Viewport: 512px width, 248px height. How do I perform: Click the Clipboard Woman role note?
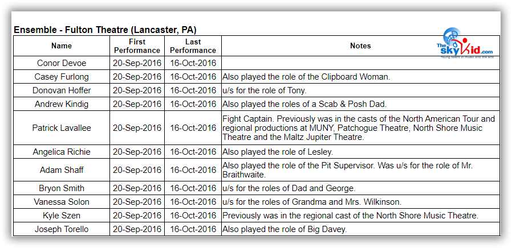[306, 77]
